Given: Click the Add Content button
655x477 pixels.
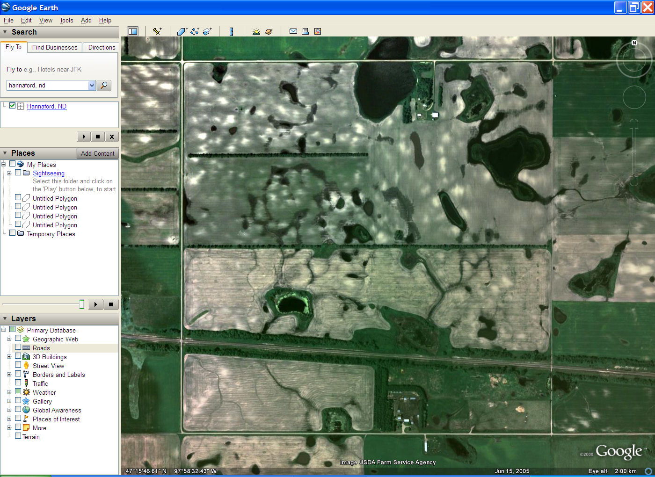Looking at the screenshot, I should (x=97, y=153).
